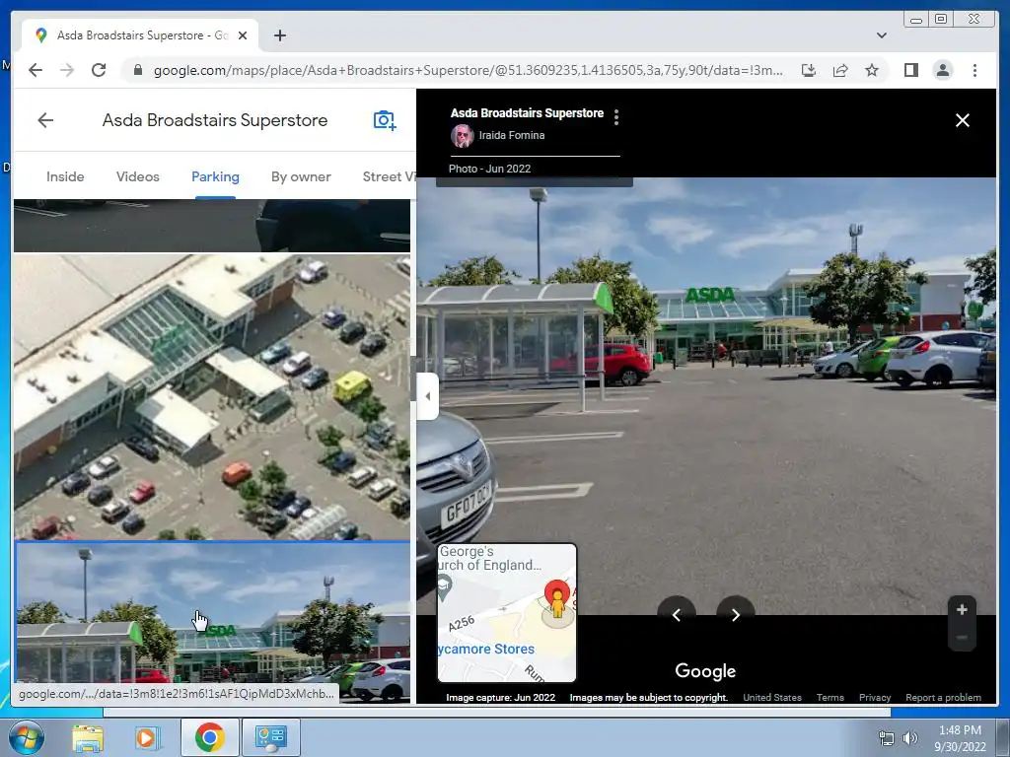Open the Privacy link
Screen dimensions: 1010x757
tap(875, 697)
